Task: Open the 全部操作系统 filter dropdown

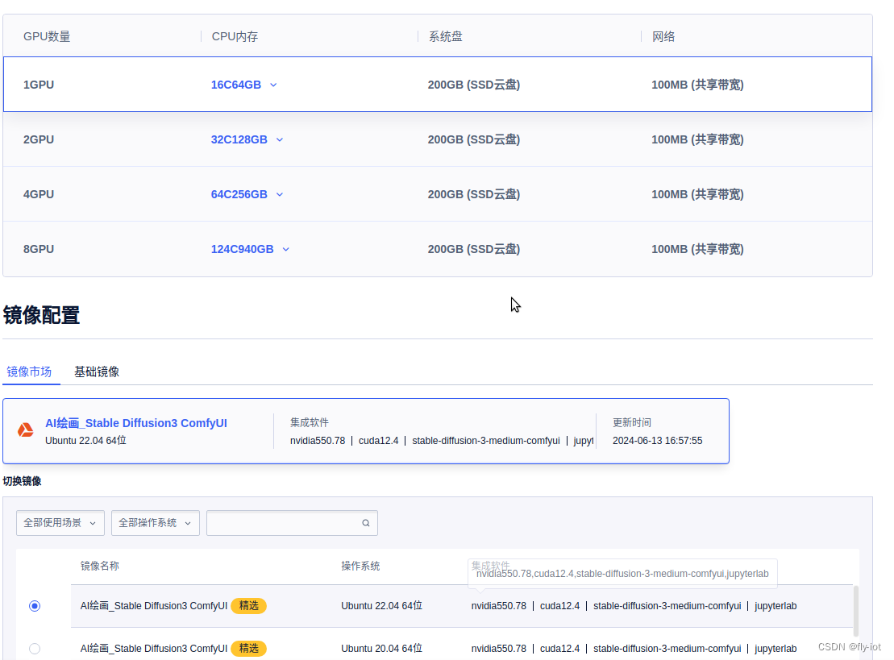Action: 156,523
